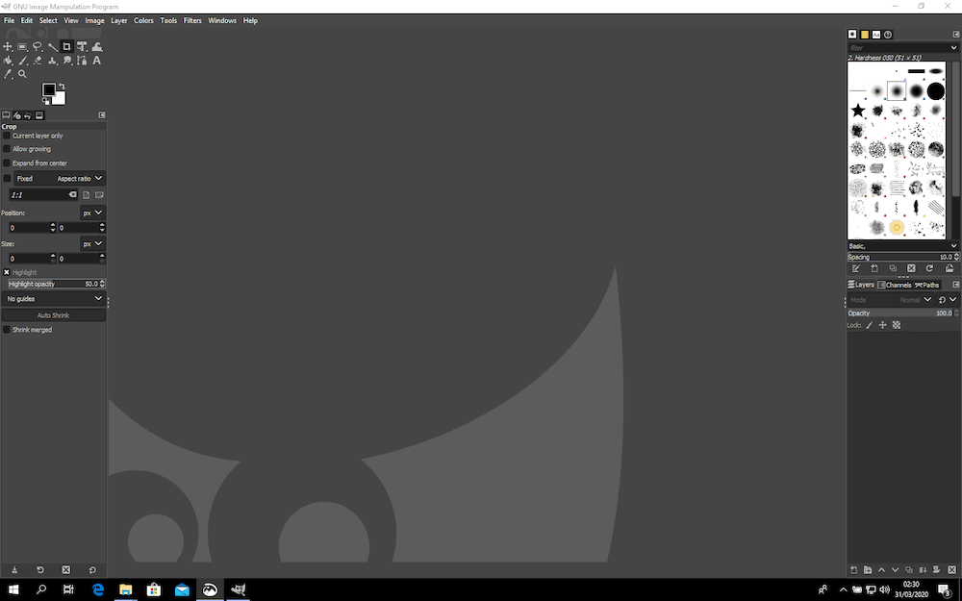Select the Free Select lasso tool
Viewport: 962px width, 601px height.
(38, 46)
